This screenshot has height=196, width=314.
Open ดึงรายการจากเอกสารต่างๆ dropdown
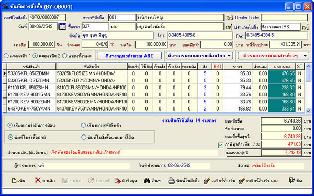pos(273,56)
